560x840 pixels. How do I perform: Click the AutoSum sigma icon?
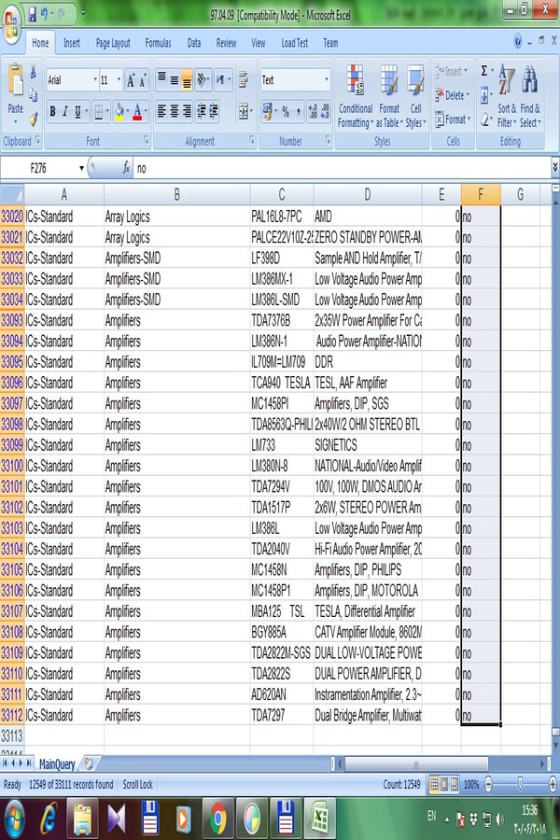pos(483,71)
